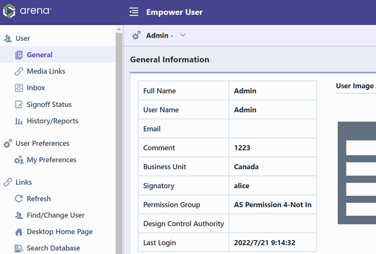376x254 pixels.
Task: Click the Links section heading
Action: (24, 182)
